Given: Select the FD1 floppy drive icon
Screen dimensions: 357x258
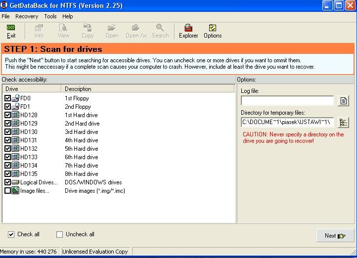Looking at the screenshot, I should tap(15, 106).
